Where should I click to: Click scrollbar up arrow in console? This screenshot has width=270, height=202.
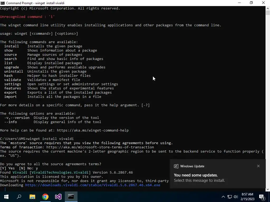point(268,8)
